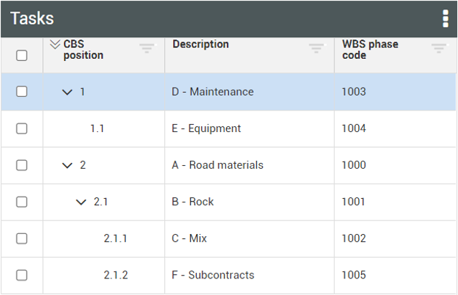Enable the checkbox for C - Mix row

[22, 238]
